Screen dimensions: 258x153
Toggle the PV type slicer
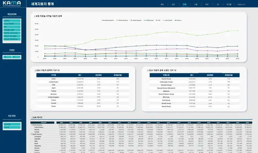point(16,57)
